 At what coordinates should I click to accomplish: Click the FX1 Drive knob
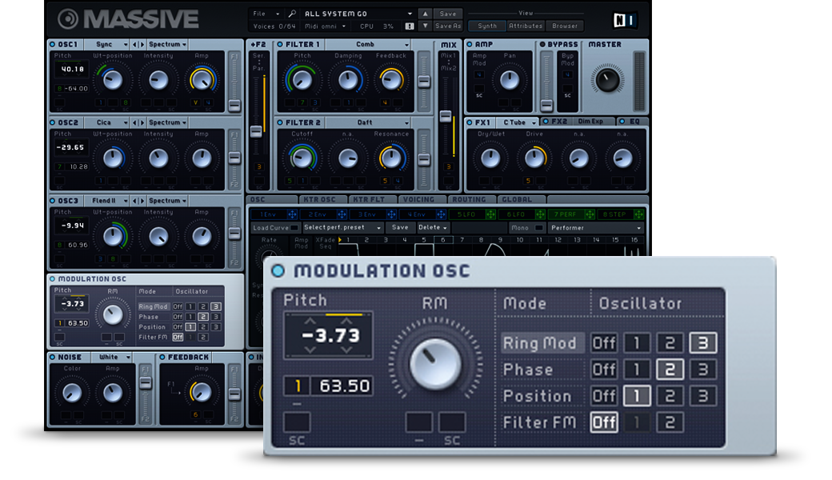point(534,158)
